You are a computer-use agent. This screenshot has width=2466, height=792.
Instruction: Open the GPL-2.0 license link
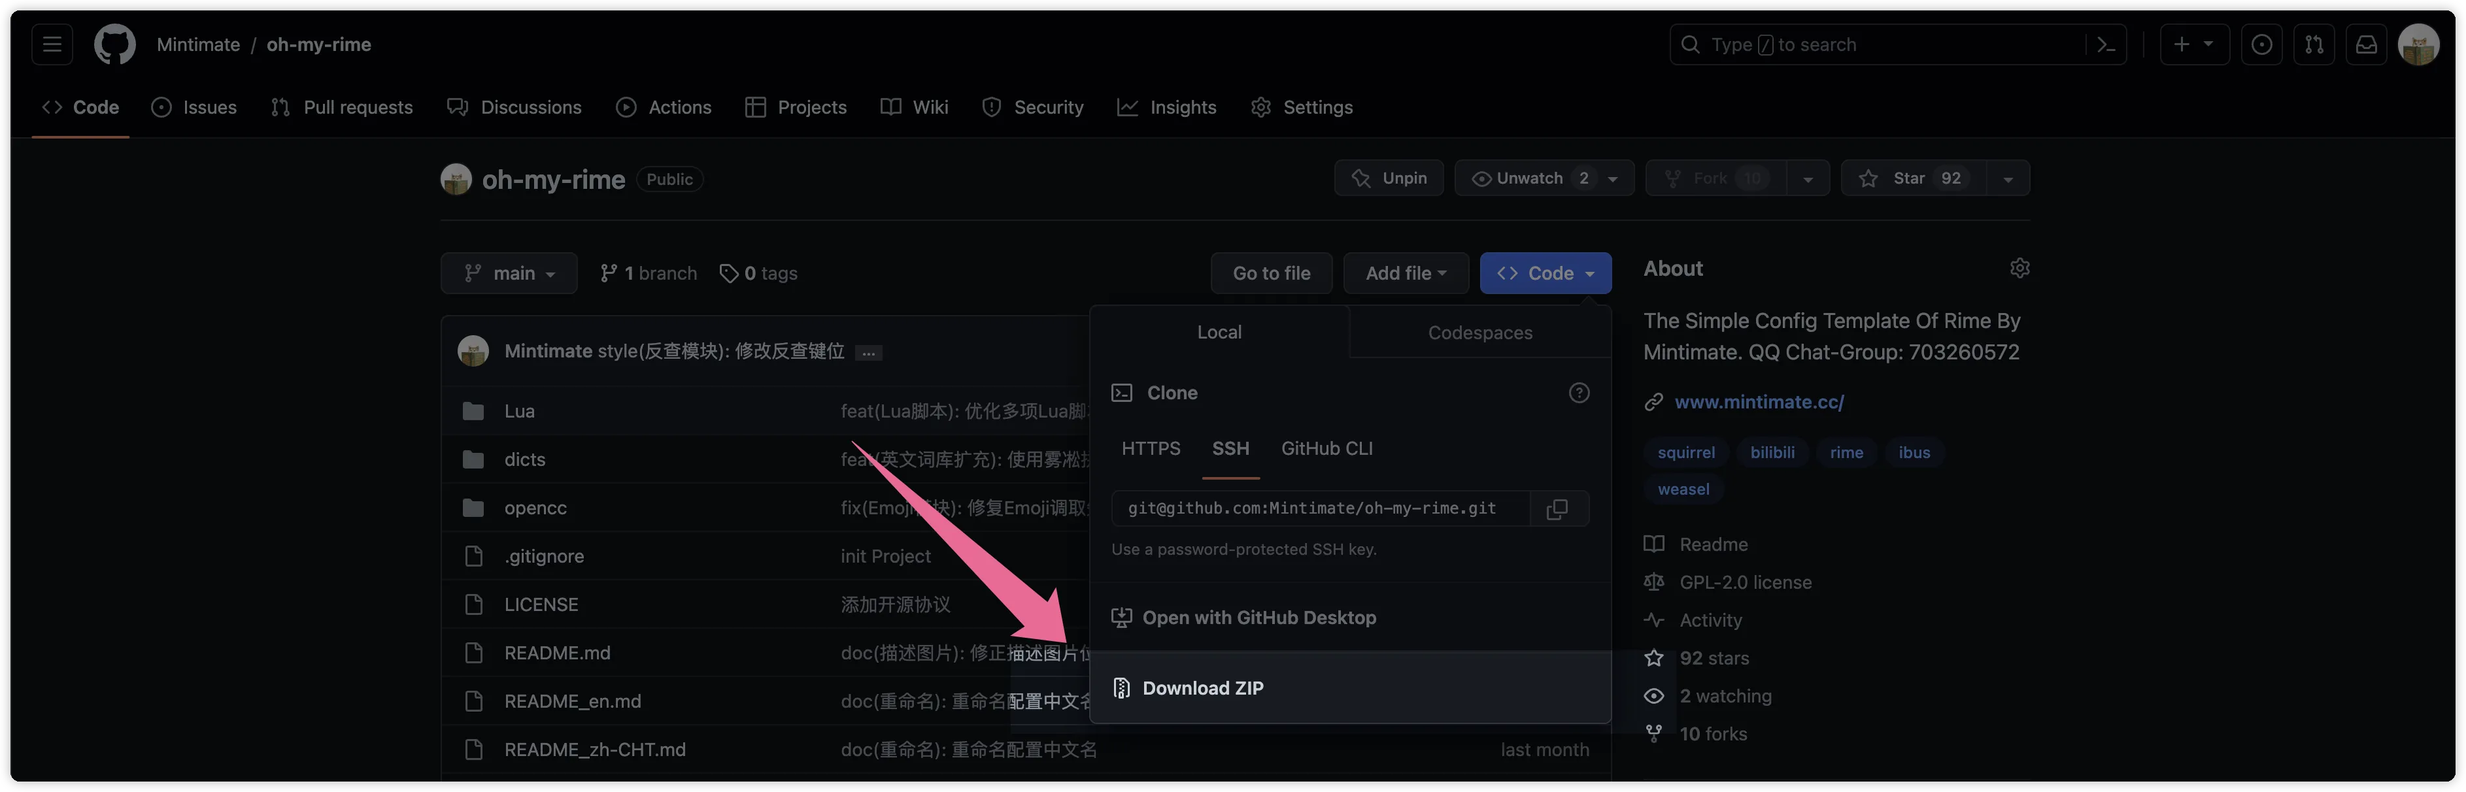click(x=1727, y=582)
